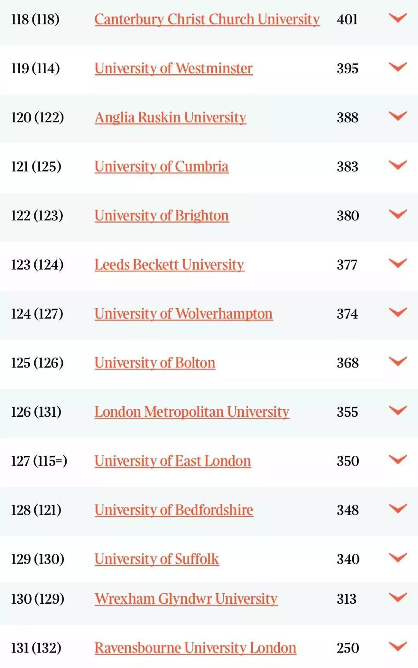This screenshot has width=418, height=668.
Task: Expand the Ravensbourne University London row chevron
Action: click(397, 646)
